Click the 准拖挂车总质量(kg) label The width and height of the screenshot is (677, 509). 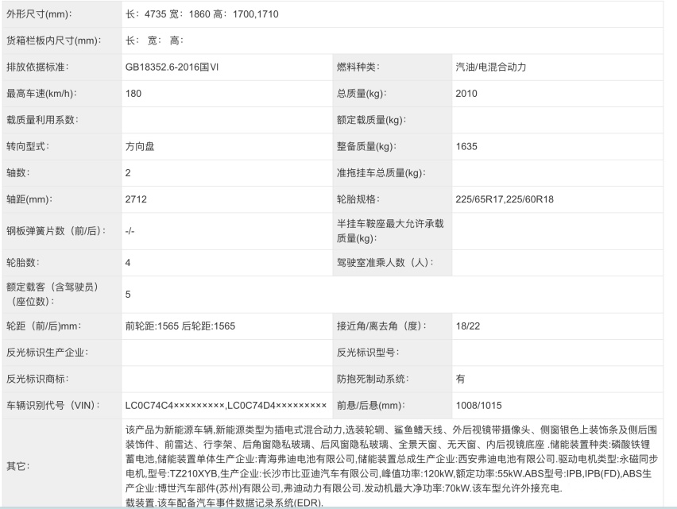[x=381, y=173]
